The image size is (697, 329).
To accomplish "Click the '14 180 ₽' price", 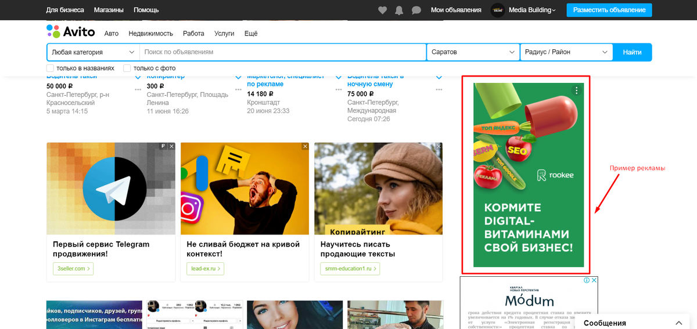I will click(260, 94).
